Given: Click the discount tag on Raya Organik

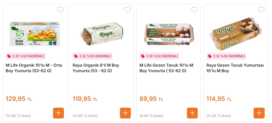Looking at the screenshot, I should (x=92, y=56).
